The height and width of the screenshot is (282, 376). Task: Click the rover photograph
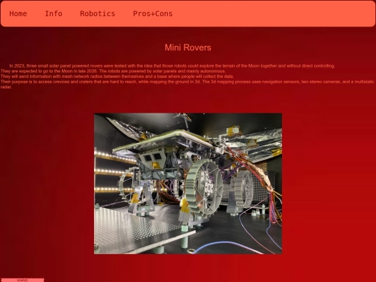[188, 184]
